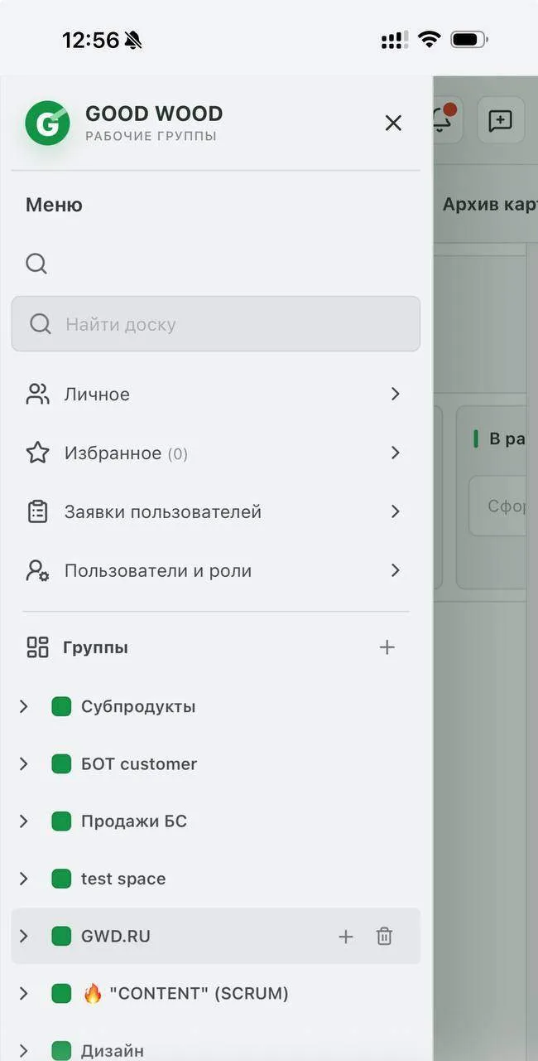Add a board to GWD.RU with plus icon
Image resolution: width=538 pixels, height=1061 pixels.
[346, 937]
